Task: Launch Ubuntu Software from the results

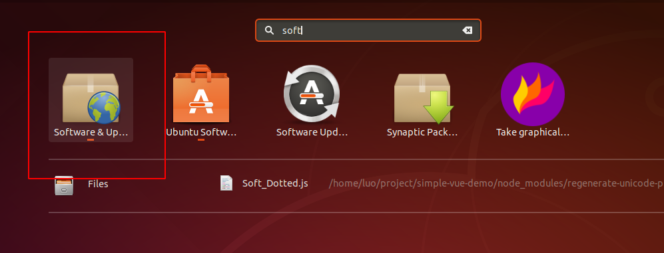Action: (x=201, y=94)
